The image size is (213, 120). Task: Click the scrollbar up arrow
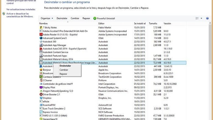pyautogui.click(x=210, y=23)
